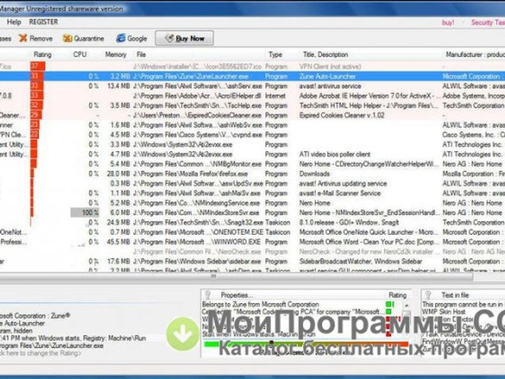Image resolution: width=505 pixels, height=379 pixels.
Task: Select the aswUpdSv.exe row
Action: coord(252,183)
